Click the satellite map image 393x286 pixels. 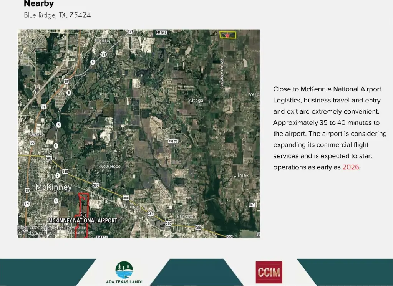click(x=139, y=134)
